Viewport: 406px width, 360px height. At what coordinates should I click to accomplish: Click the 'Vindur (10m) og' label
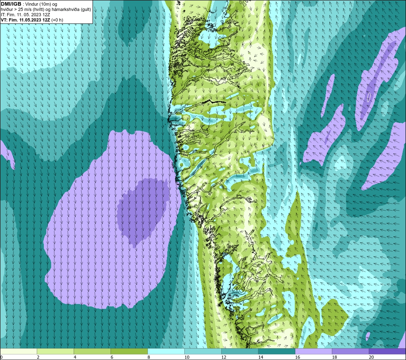41,4
